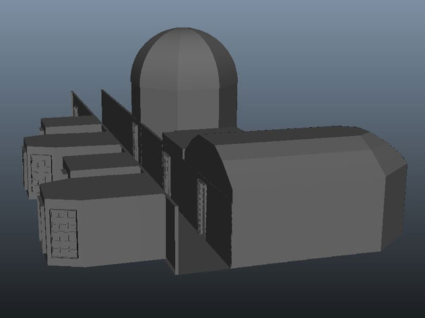Click the tall narrow window nearest the large hall
425x318 pixels.
(x=201, y=206)
